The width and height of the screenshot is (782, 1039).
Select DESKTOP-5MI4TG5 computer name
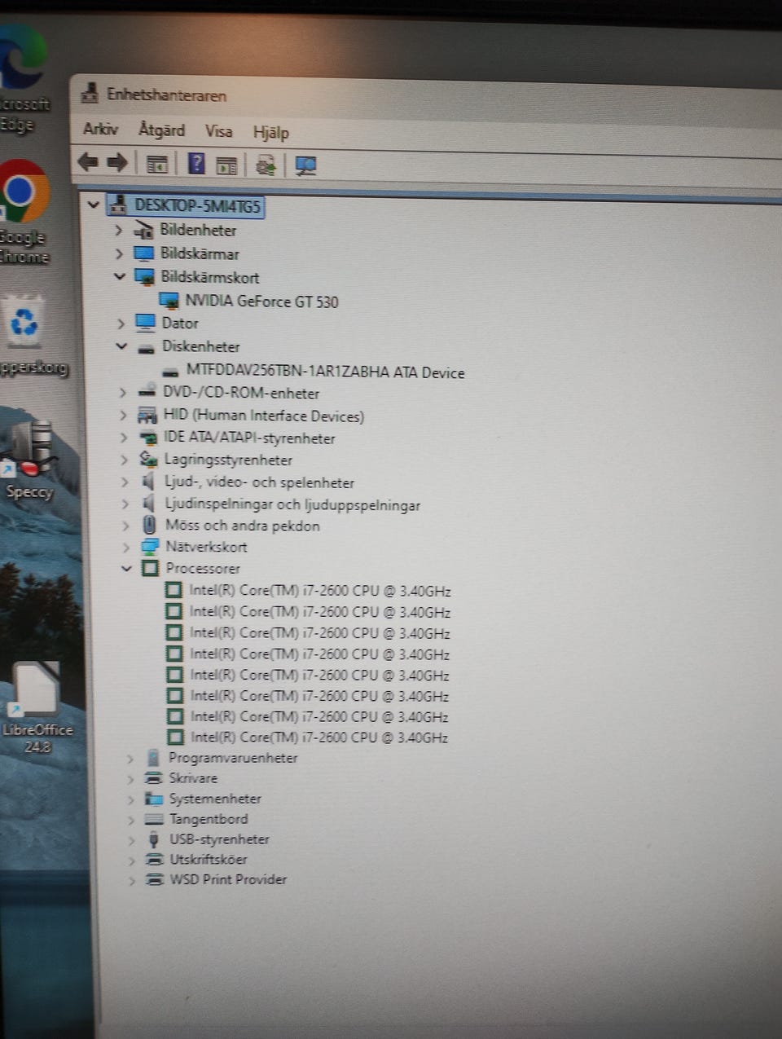tap(198, 205)
